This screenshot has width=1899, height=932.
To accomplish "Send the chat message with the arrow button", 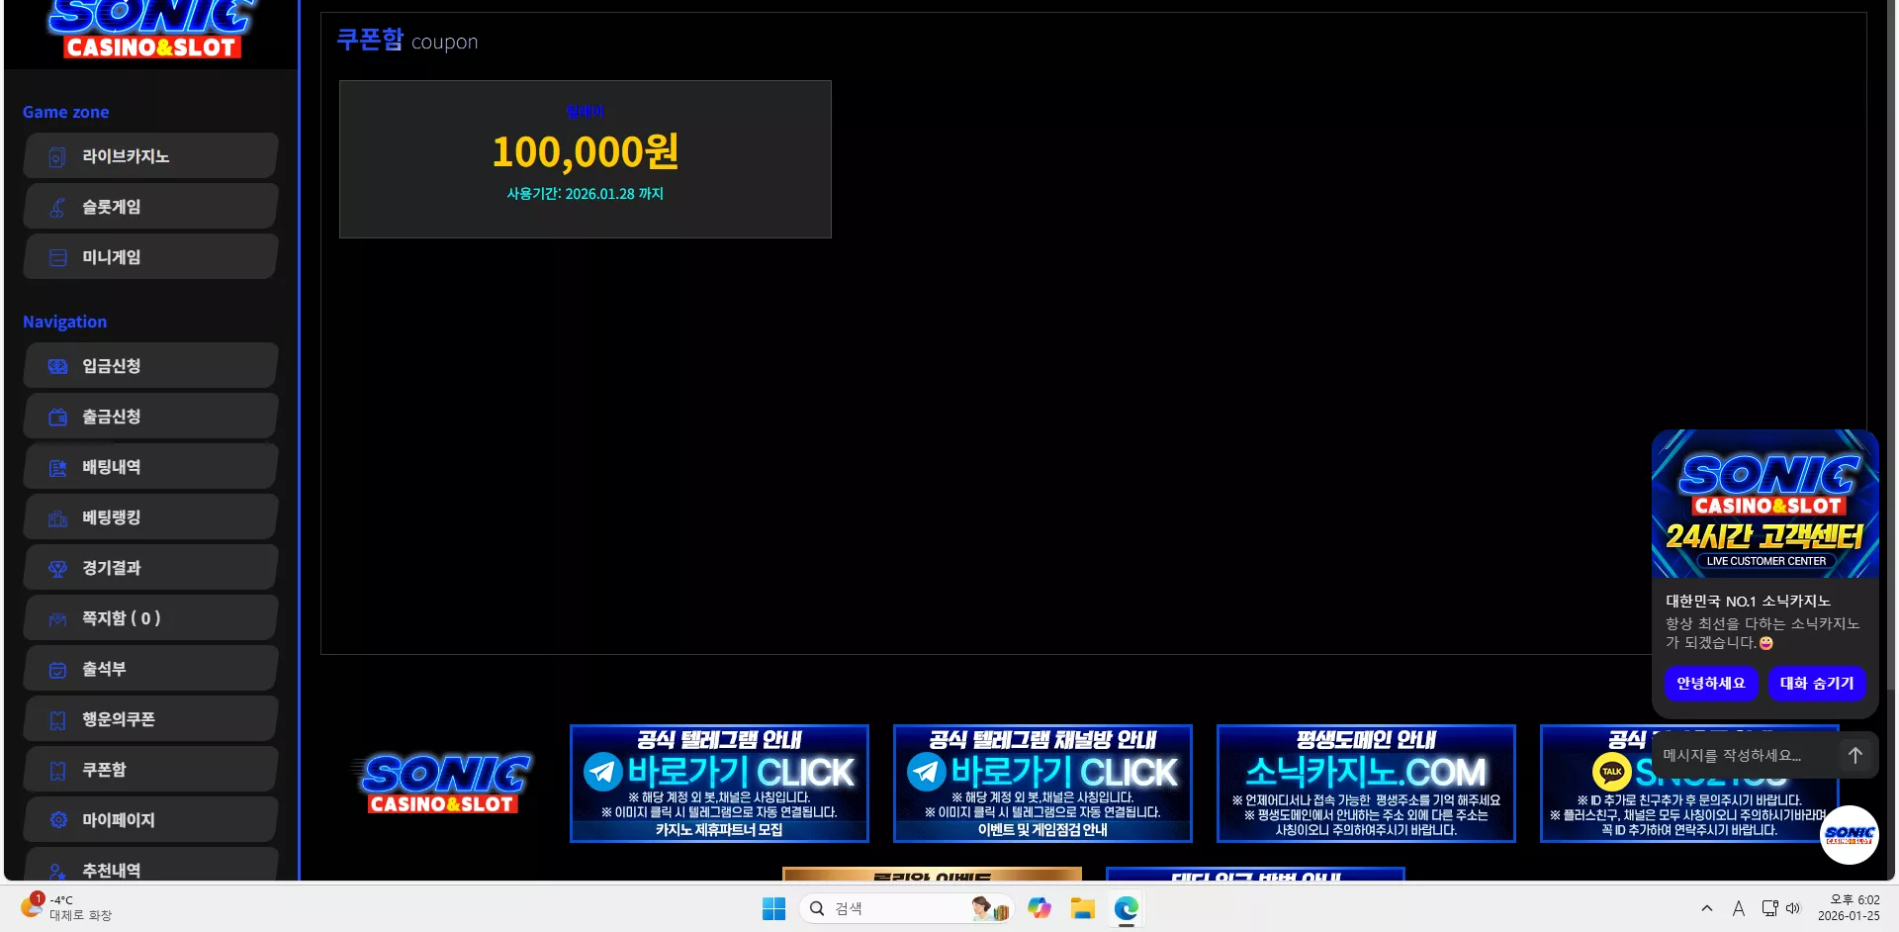I will coord(1855,755).
